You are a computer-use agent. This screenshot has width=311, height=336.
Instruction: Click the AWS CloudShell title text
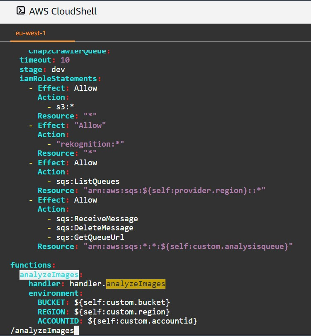click(63, 11)
